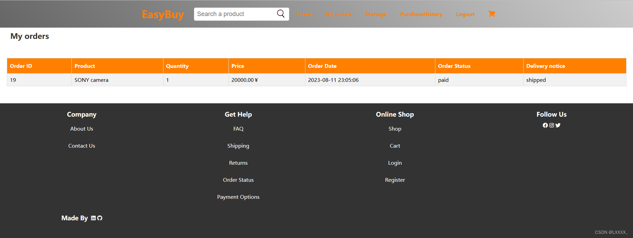Screen dimensions: 633x238
Task: Select the shipped delivery notice cell
Action: 575,80
